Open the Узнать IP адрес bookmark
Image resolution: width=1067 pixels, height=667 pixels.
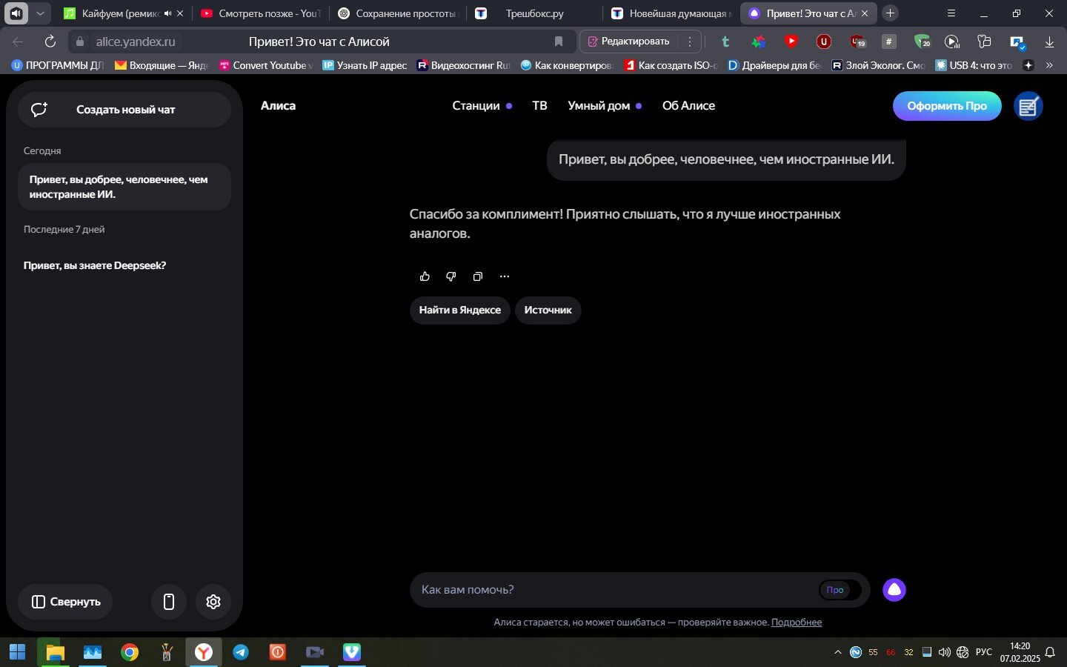pos(365,65)
